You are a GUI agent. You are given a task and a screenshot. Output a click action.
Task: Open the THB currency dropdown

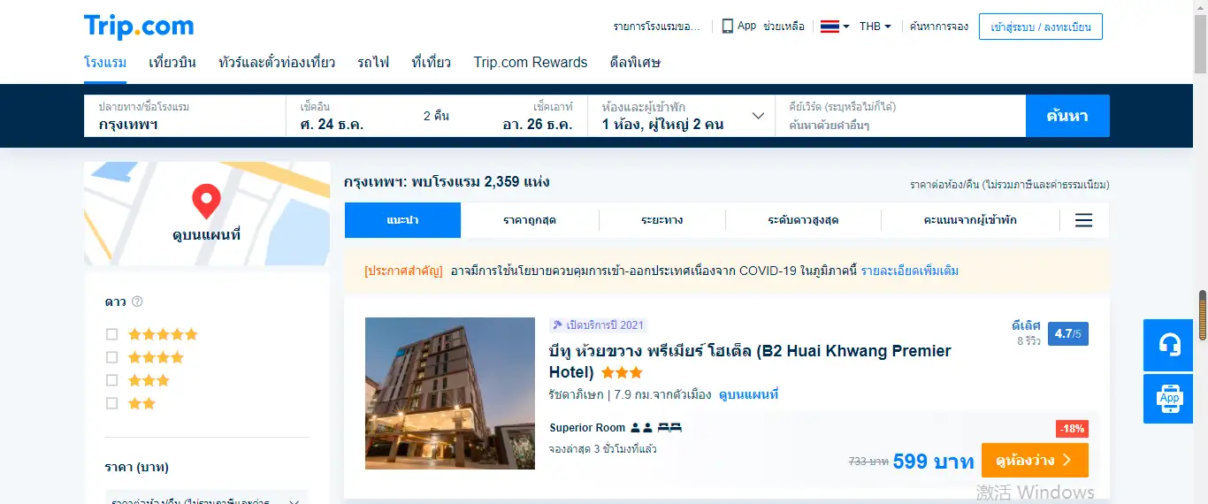click(875, 27)
